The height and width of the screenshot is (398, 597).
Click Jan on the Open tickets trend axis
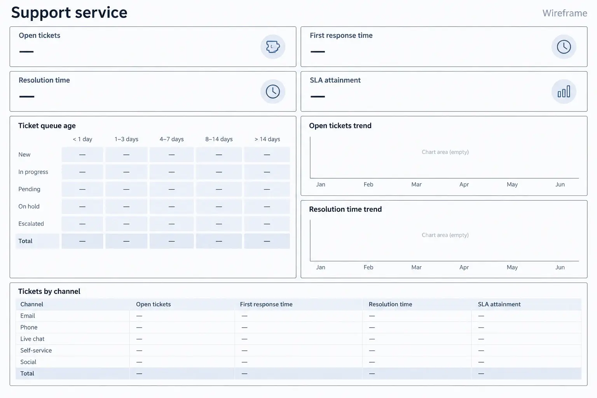pos(321,185)
